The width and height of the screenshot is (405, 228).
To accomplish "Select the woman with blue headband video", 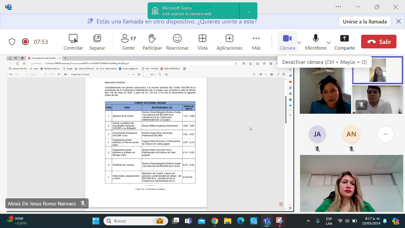I will pyautogui.click(x=325, y=91).
